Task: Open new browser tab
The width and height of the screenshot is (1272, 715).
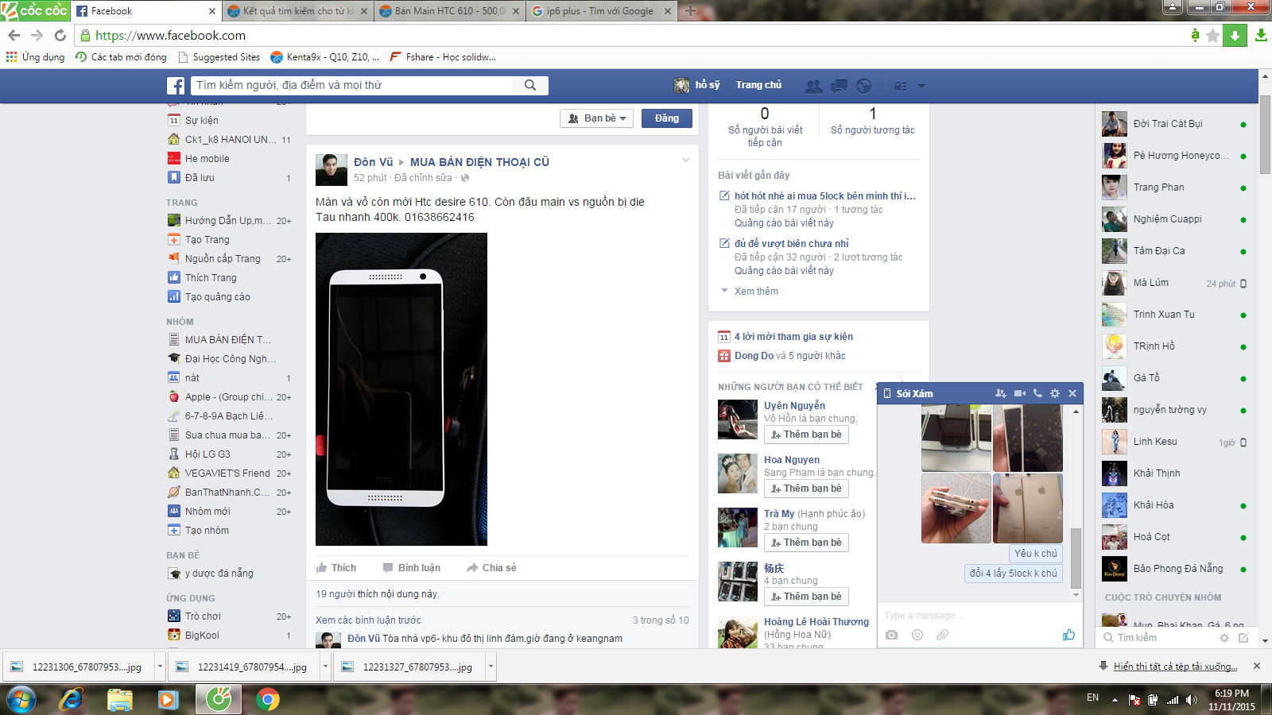Action: (x=690, y=10)
